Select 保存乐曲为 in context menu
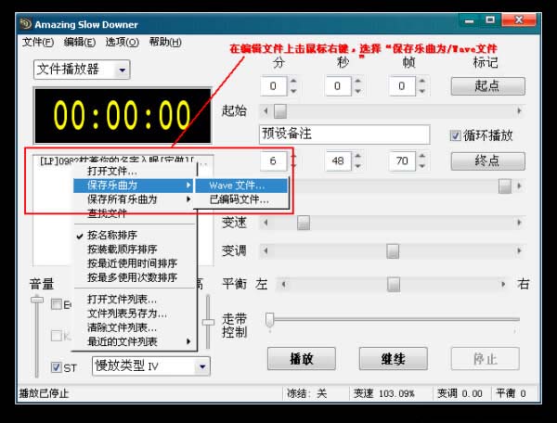557x423 pixels. pos(133,186)
